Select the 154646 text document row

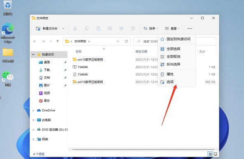144,74
